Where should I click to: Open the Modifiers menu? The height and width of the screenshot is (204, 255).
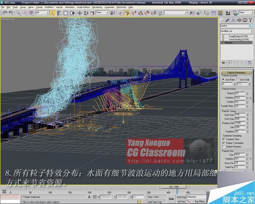coord(49,7)
